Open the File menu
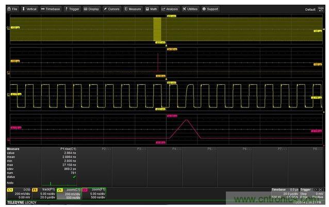The width and height of the screenshot is (329, 207). 11,9
